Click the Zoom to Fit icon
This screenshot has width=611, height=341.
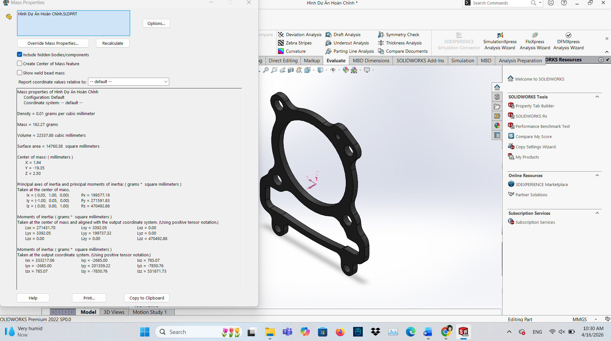pos(266,70)
